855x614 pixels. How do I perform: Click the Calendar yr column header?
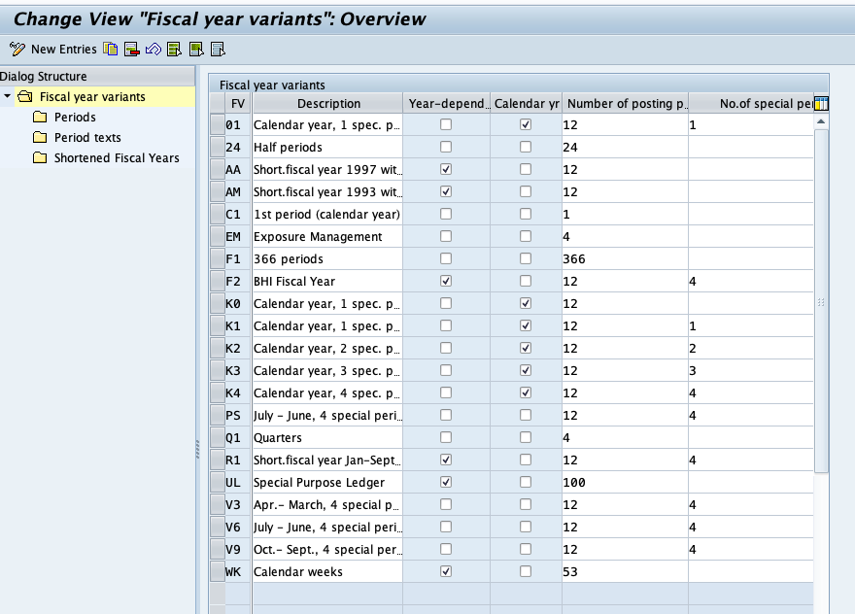coord(527,103)
